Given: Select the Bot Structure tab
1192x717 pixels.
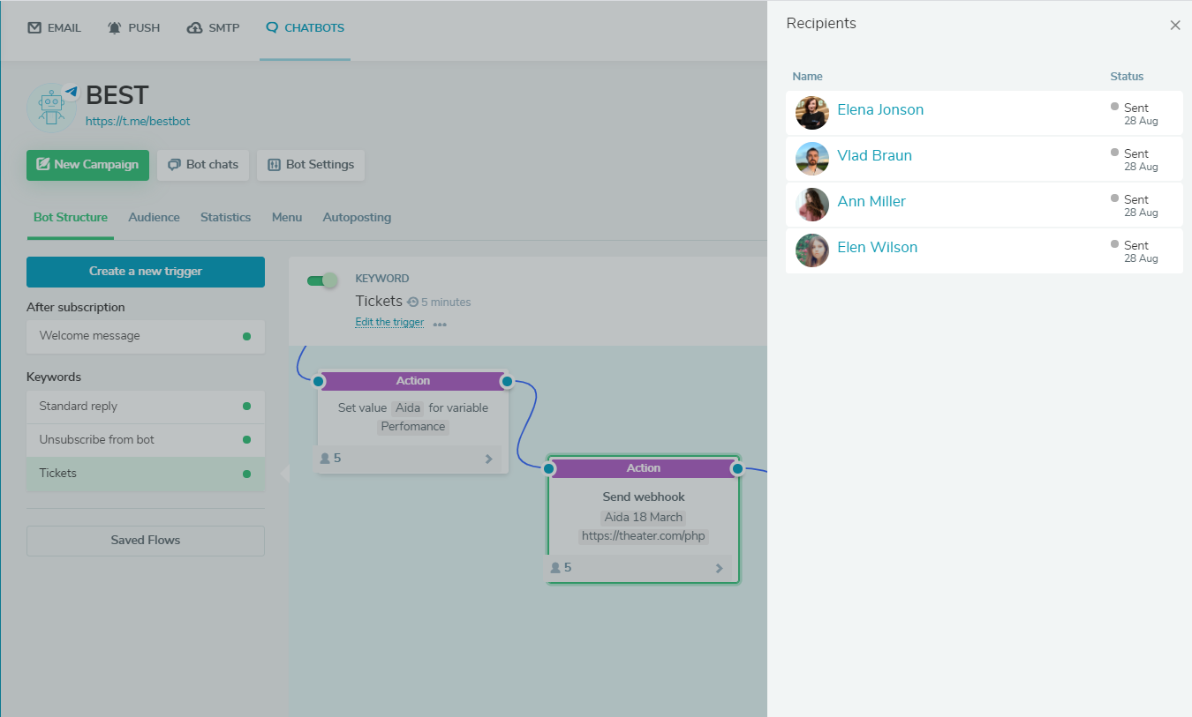Looking at the screenshot, I should pyautogui.click(x=71, y=217).
